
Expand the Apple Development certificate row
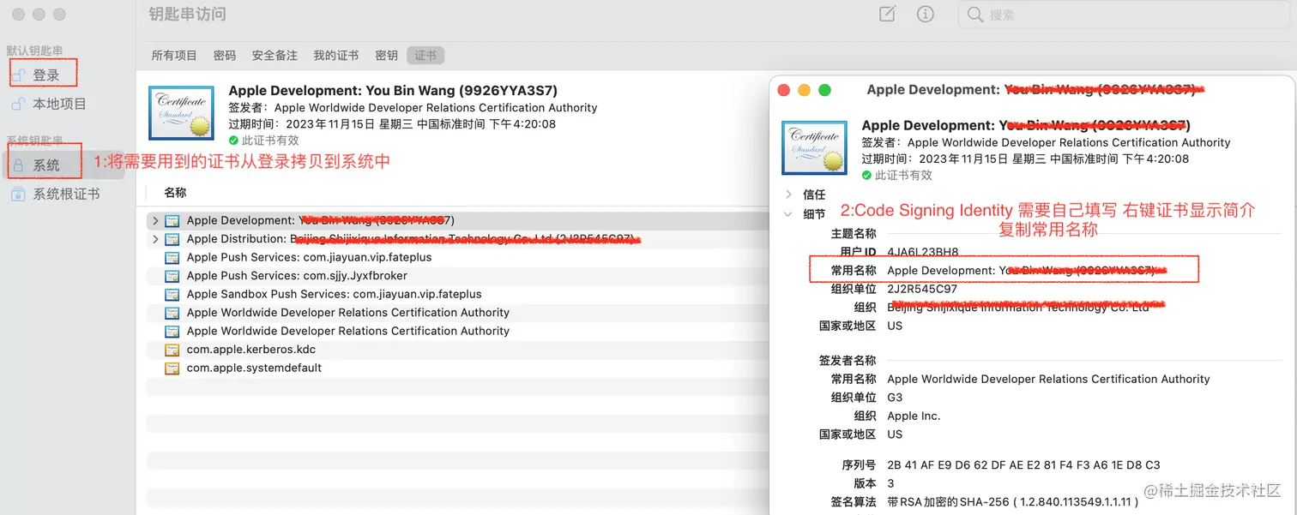pyautogui.click(x=155, y=220)
